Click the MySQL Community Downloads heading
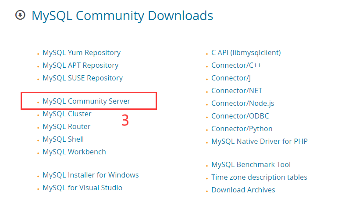Image resolution: width=345 pixels, height=202 pixels. pos(122,16)
